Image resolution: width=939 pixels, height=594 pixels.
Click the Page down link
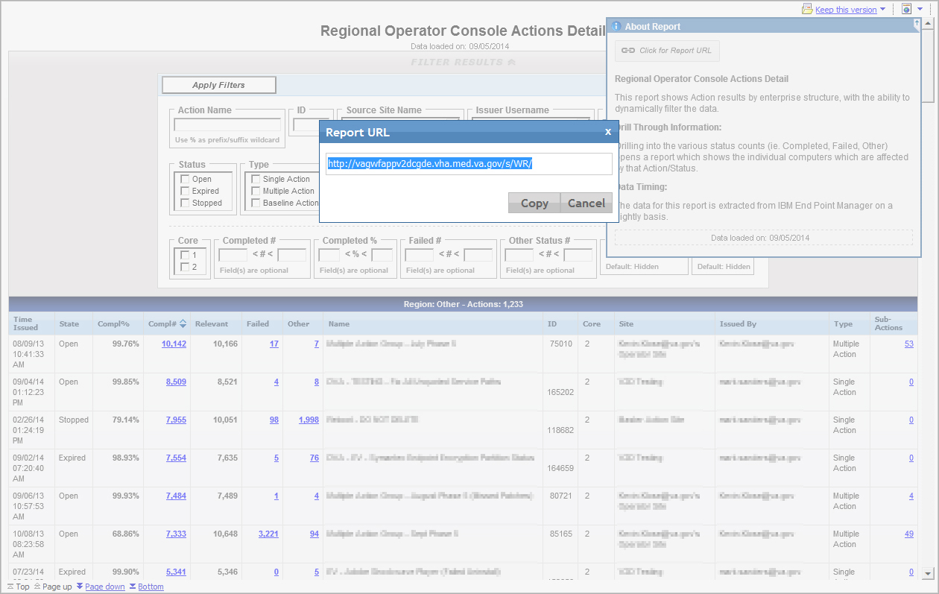click(x=105, y=587)
